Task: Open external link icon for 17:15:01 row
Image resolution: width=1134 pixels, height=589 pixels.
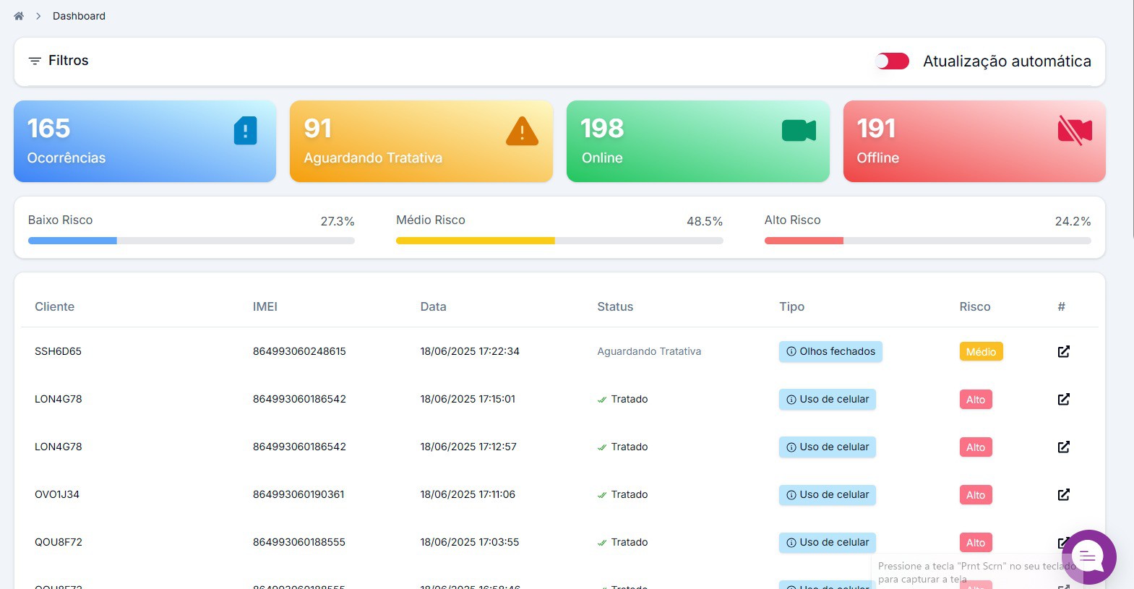Action: click(x=1063, y=399)
